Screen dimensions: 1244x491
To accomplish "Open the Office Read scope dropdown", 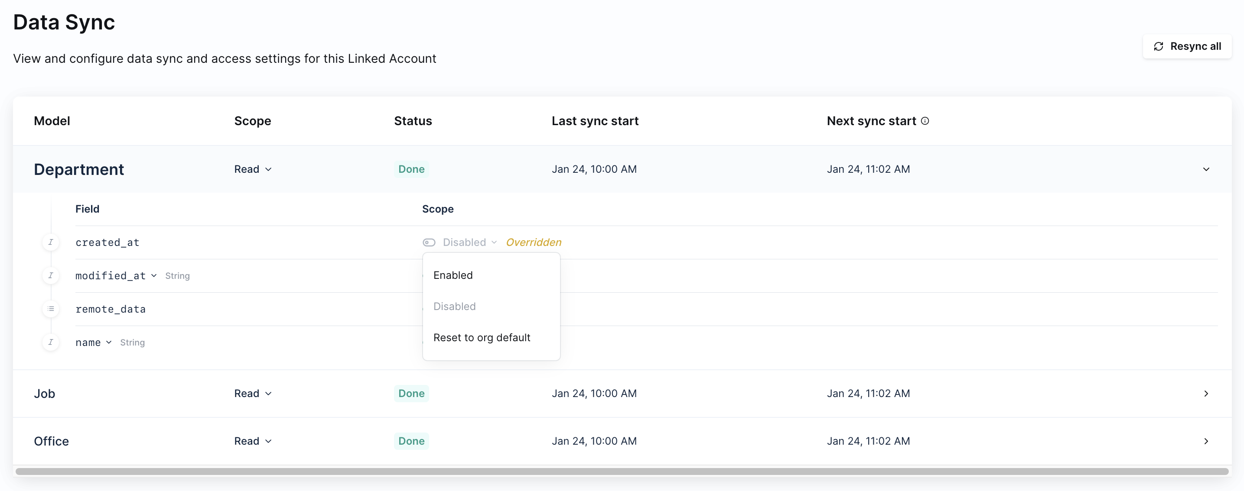I will pos(253,441).
